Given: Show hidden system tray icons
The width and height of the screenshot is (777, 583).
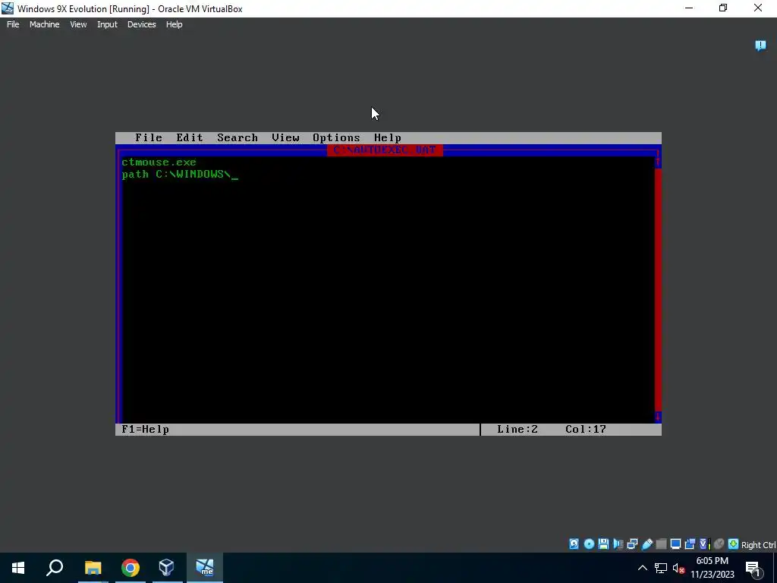Looking at the screenshot, I should point(643,568).
